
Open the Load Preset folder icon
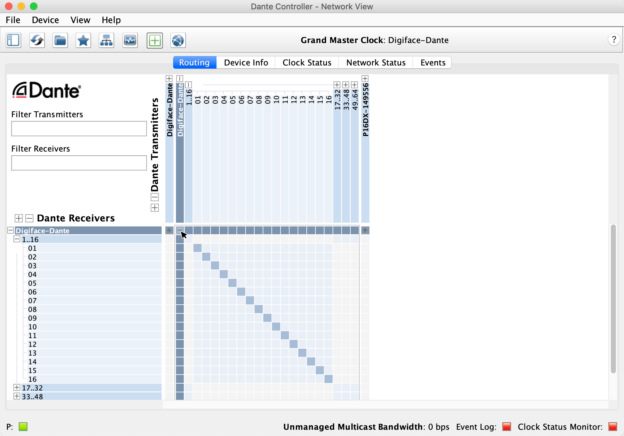click(60, 40)
